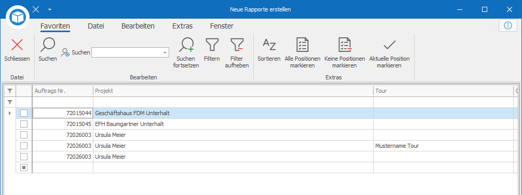
Task: Click the info icon at top right
Action: [507, 25]
